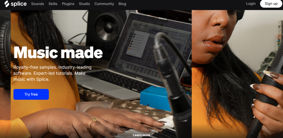
Task: Select Studio in the navigation bar
Action: click(84, 4)
